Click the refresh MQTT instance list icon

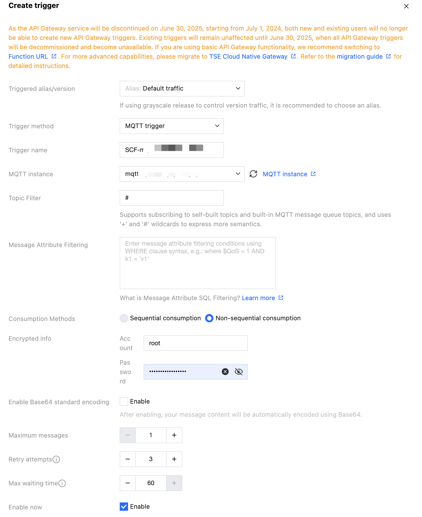pos(253,174)
